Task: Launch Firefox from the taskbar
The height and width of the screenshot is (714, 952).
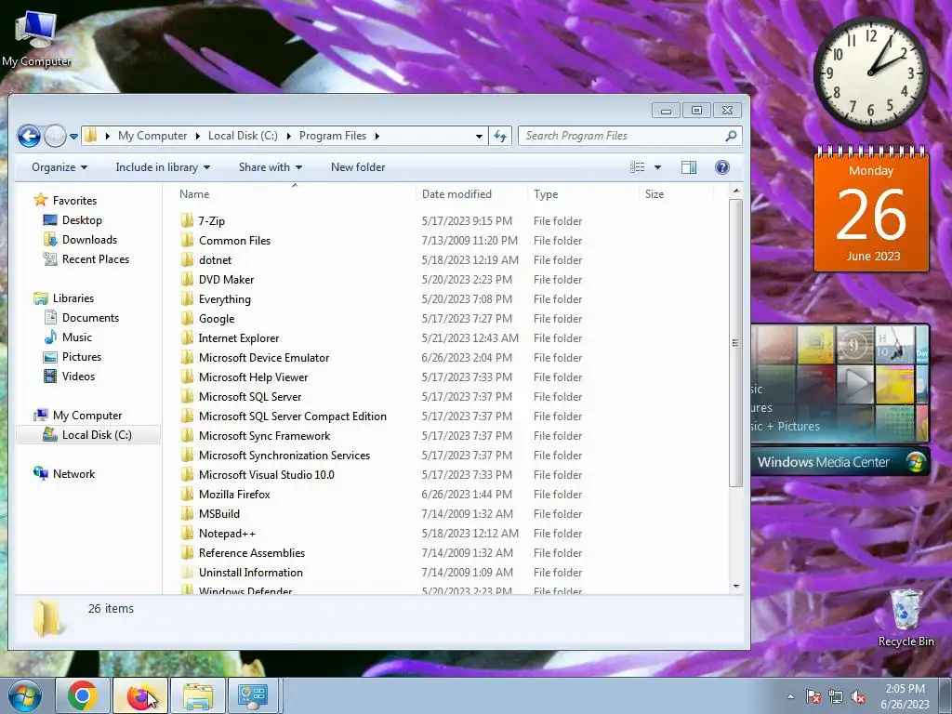Action: 140,695
